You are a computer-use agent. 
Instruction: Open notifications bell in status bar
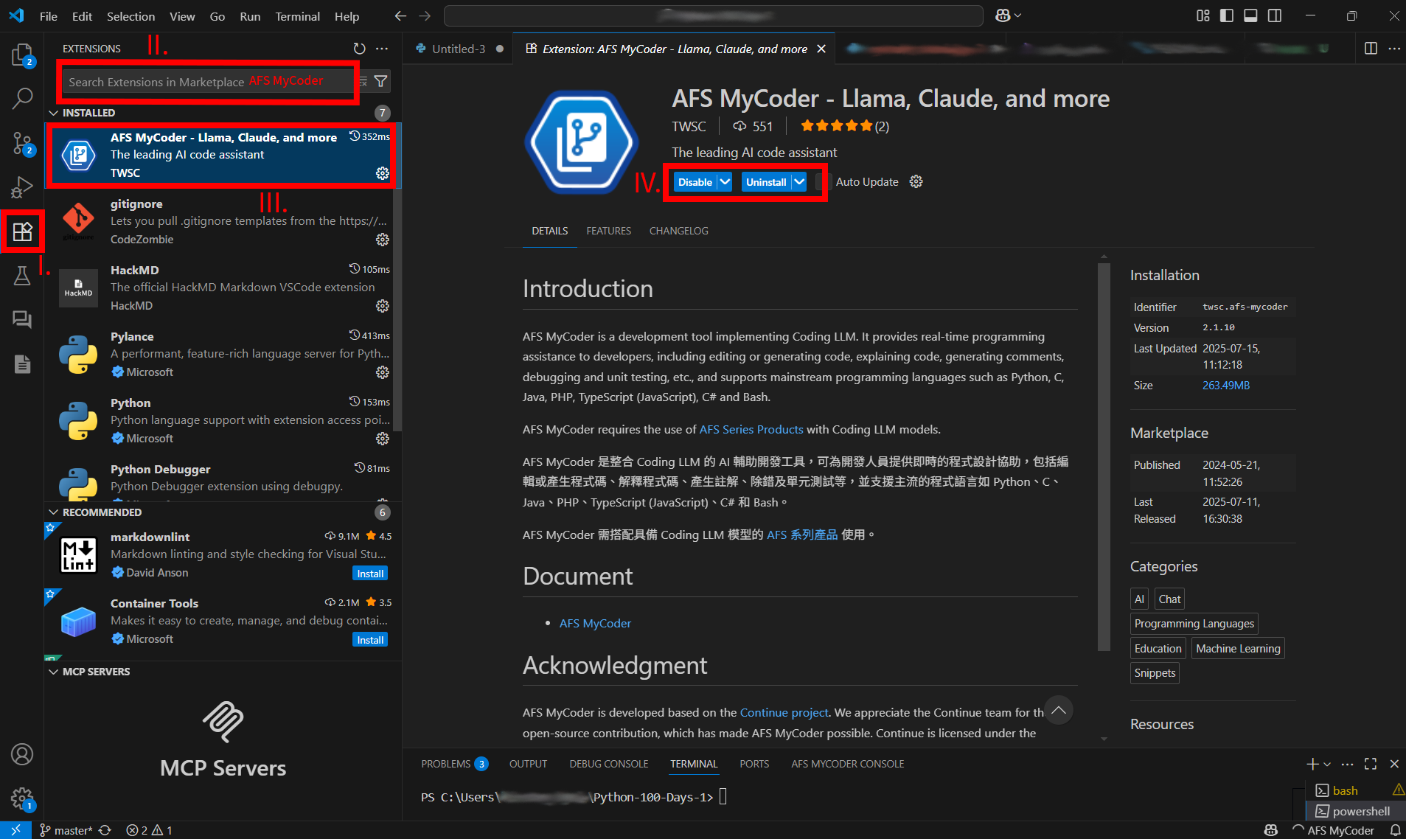point(1395,830)
